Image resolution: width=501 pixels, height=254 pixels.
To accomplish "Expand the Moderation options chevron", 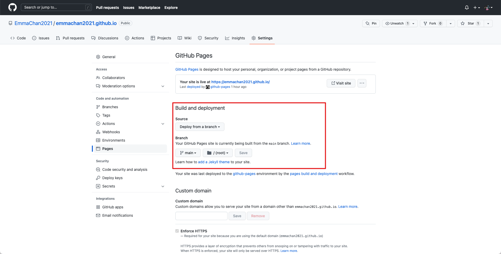I will point(163,86).
